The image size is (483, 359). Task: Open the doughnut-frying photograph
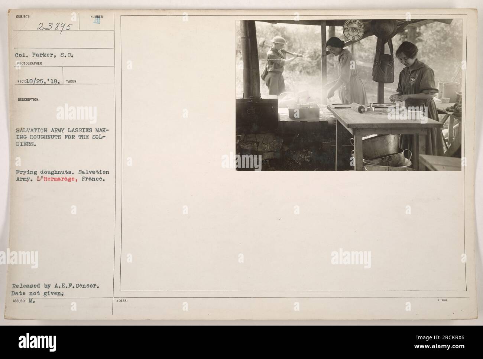coord(349,95)
